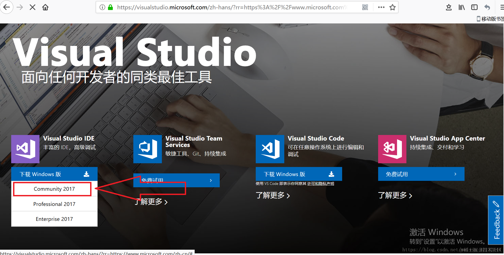Open mobile bookmarks folder
Image resolution: width=504 pixels, height=255 pixels.
490,19
